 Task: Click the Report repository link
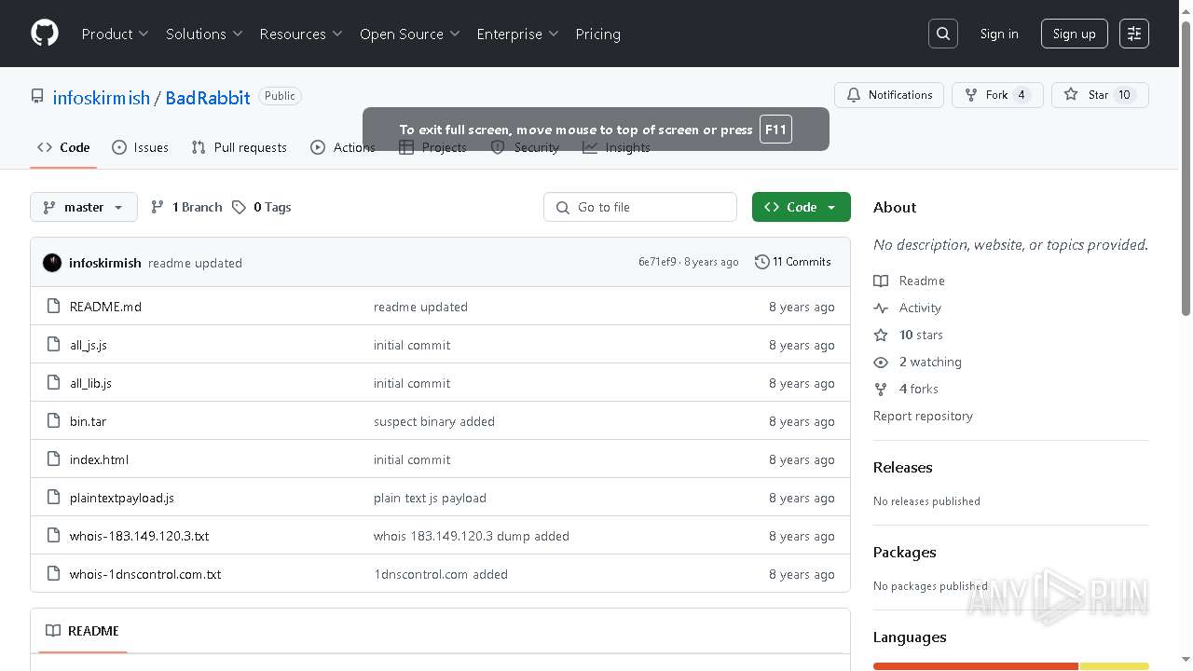pos(923,416)
